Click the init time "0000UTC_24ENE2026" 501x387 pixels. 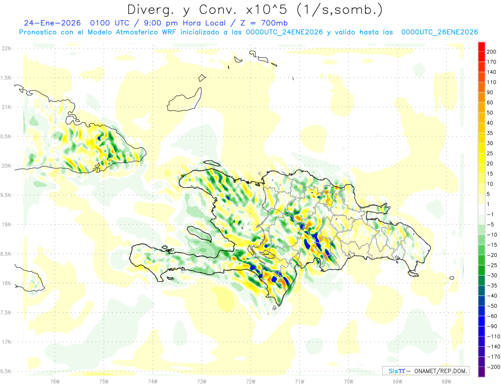(284, 32)
